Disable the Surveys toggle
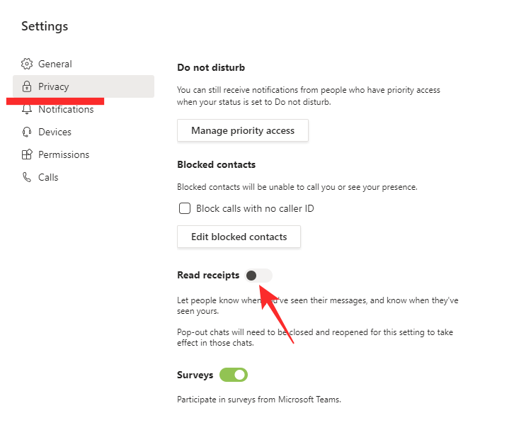 click(234, 375)
